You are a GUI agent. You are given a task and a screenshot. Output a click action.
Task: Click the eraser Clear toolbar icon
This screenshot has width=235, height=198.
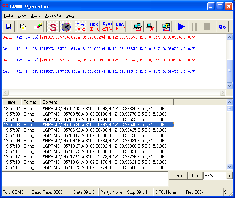(x=38, y=27)
